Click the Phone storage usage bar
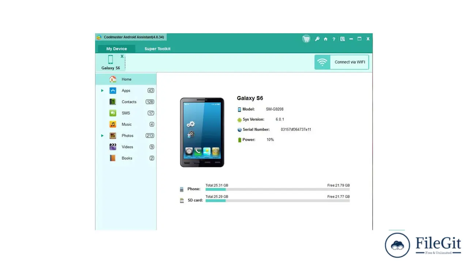This screenshot has width=468, height=263. [x=278, y=189]
